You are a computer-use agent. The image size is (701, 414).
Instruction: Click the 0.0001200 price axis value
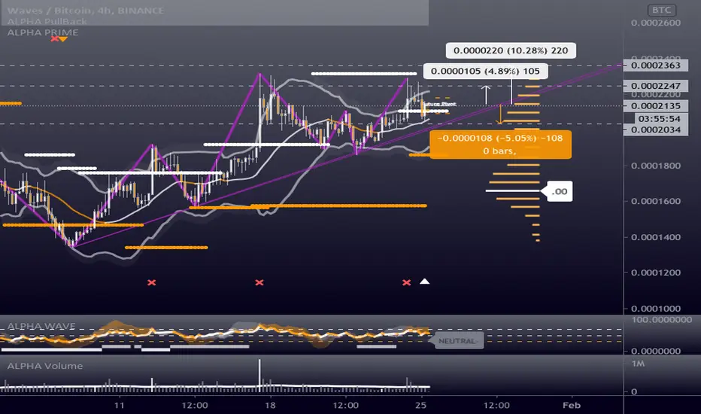(x=655, y=272)
